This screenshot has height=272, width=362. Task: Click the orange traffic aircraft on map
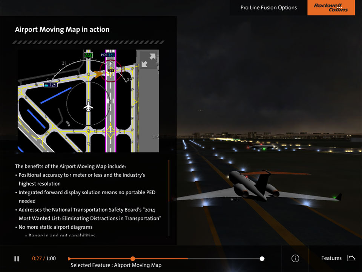click(x=98, y=74)
